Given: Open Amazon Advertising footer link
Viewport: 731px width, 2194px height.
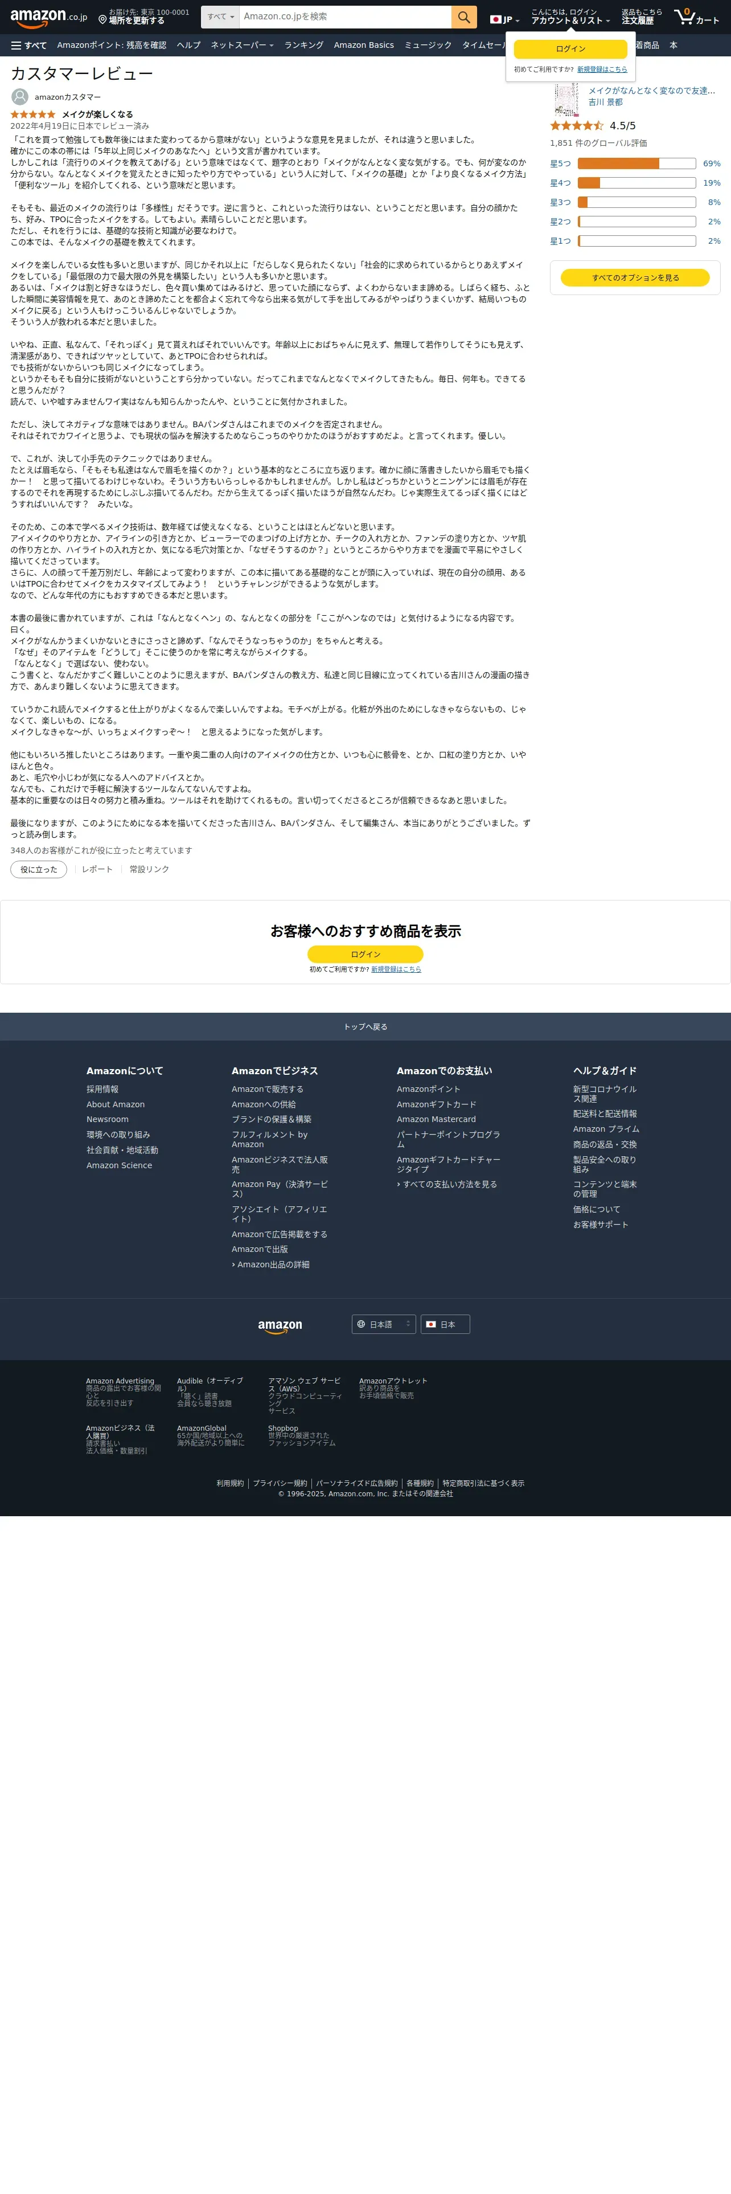Looking at the screenshot, I should coord(120,1381).
